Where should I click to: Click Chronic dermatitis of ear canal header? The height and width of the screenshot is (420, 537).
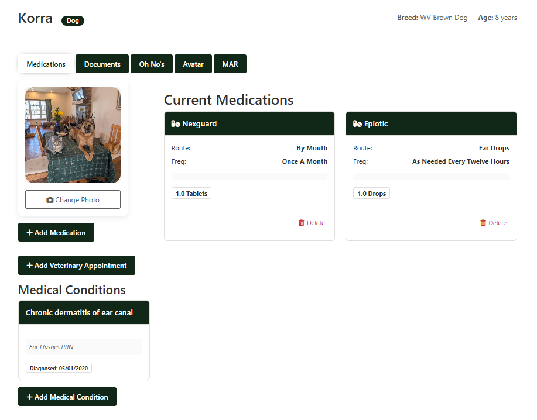84,312
